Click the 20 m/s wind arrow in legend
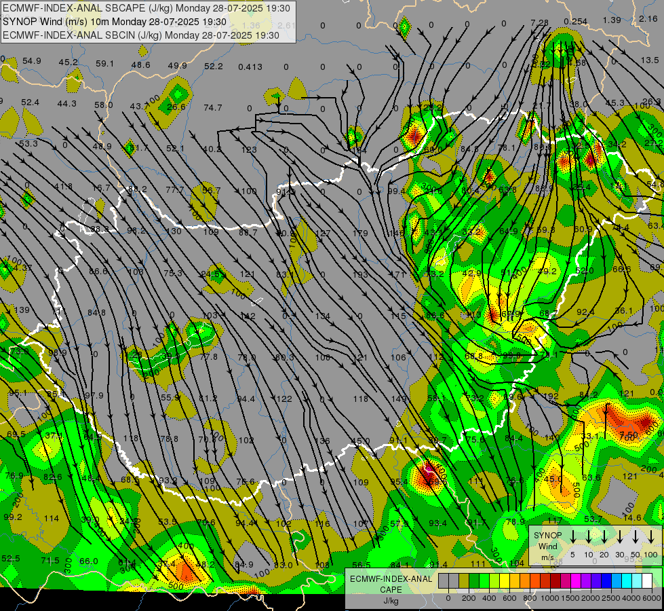The width and height of the screenshot is (664, 611). [604, 536]
